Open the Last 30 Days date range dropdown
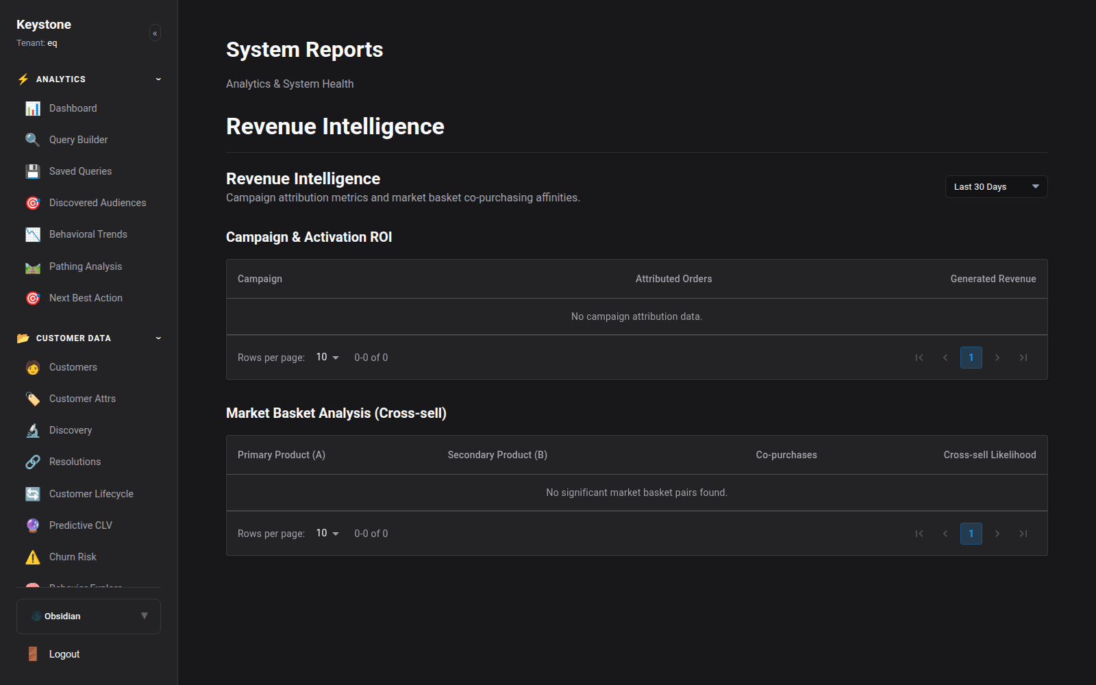The width and height of the screenshot is (1096, 685). point(996,186)
